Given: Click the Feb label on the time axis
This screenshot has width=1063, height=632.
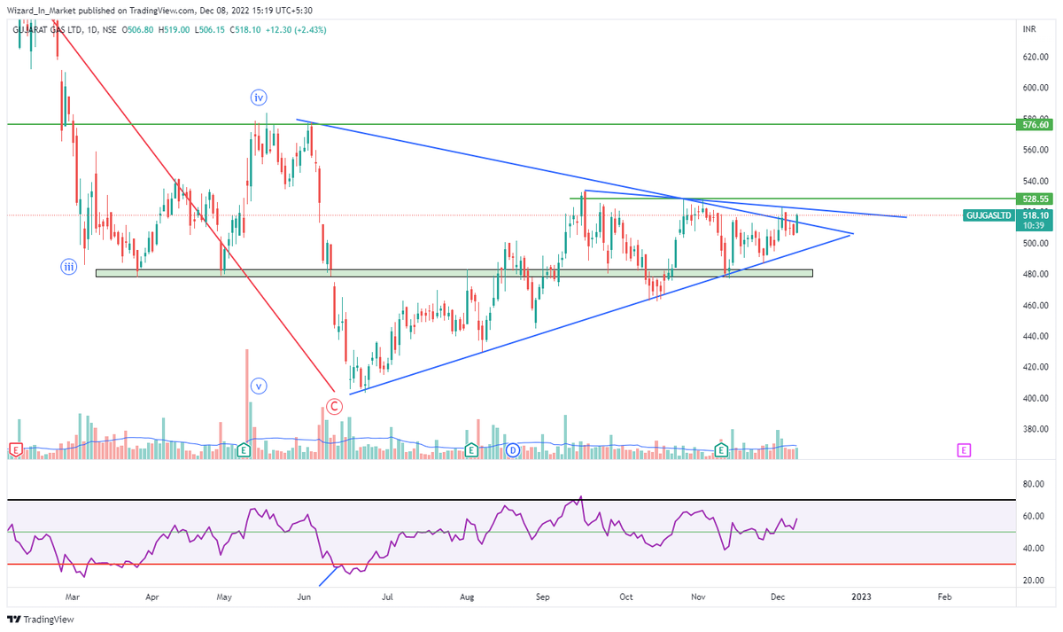Looking at the screenshot, I should [x=943, y=597].
